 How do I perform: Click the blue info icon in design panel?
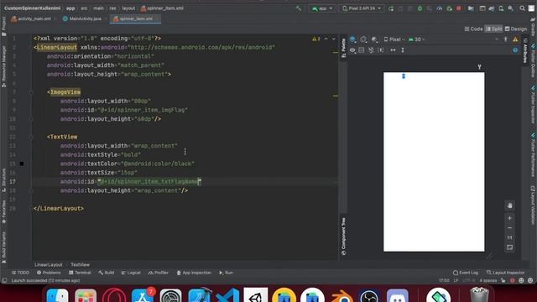point(515,50)
